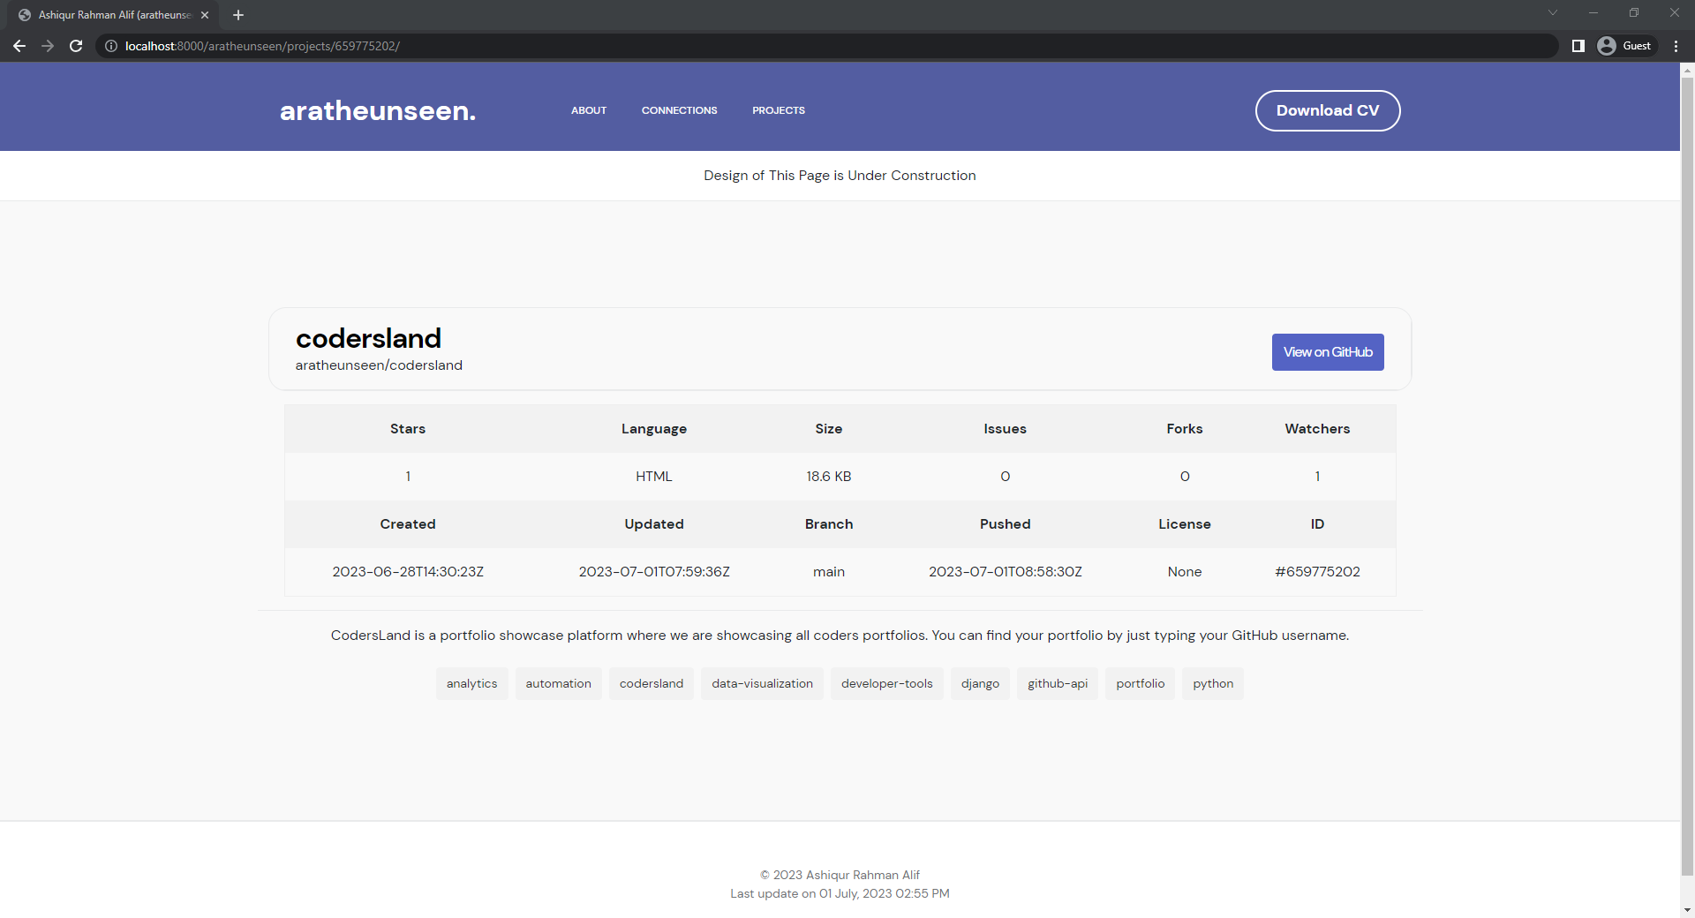Open the tab search dropdown chevron

coord(1552,12)
